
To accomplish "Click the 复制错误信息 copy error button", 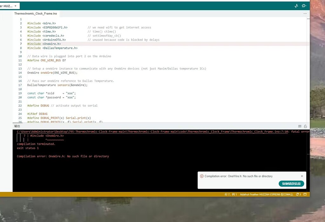I will (x=291, y=183).
